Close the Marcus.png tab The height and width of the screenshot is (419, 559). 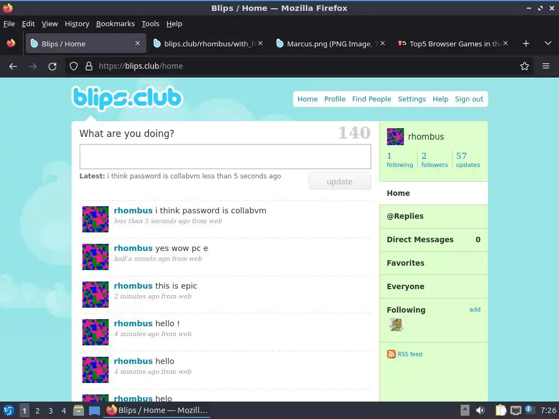coord(383,43)
